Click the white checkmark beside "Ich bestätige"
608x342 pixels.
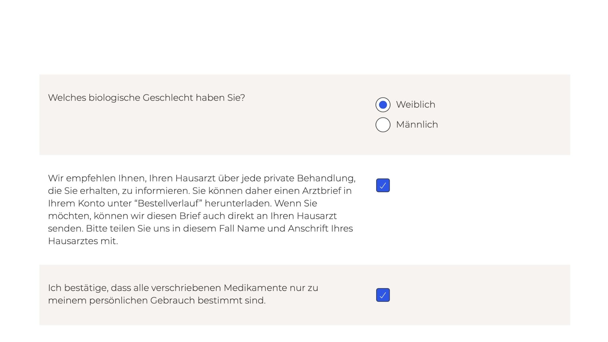pyautogui.click(x=383, y=295)
